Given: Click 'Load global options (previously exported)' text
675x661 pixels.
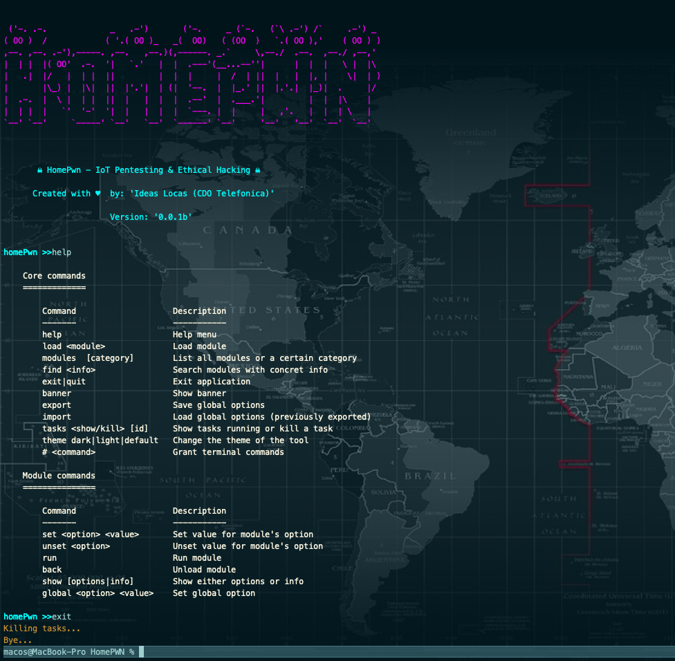Looking at the screenshot, I should [x=272, y=416].
